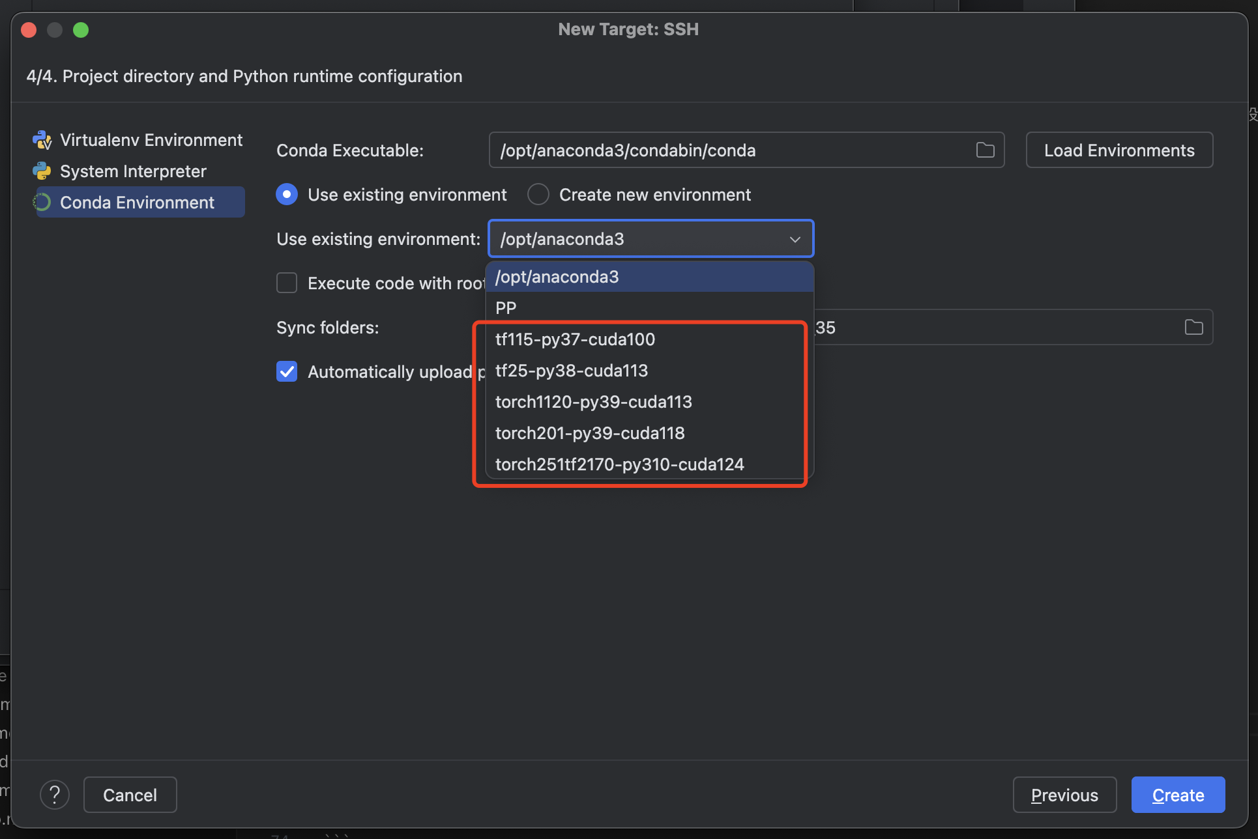Click the Conda Environment circle icon
Image resolution: width=1258 pixels, height=839 pixels.
click(x=42, y=203)
